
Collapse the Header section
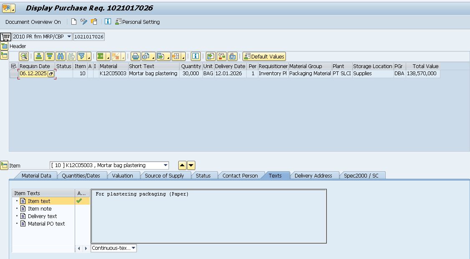[4, 46]
